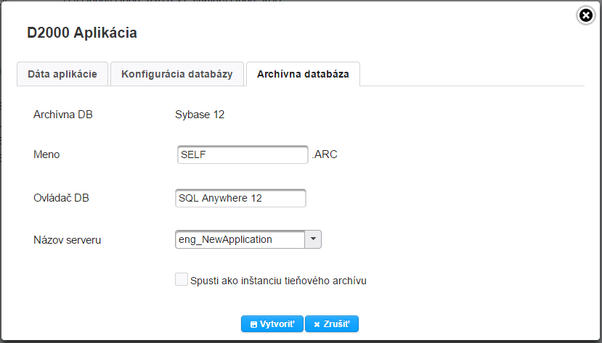Screen dimensions: 602x343
Task: Open the Konfigurácia databázy tab
Action: pos(176,74)
